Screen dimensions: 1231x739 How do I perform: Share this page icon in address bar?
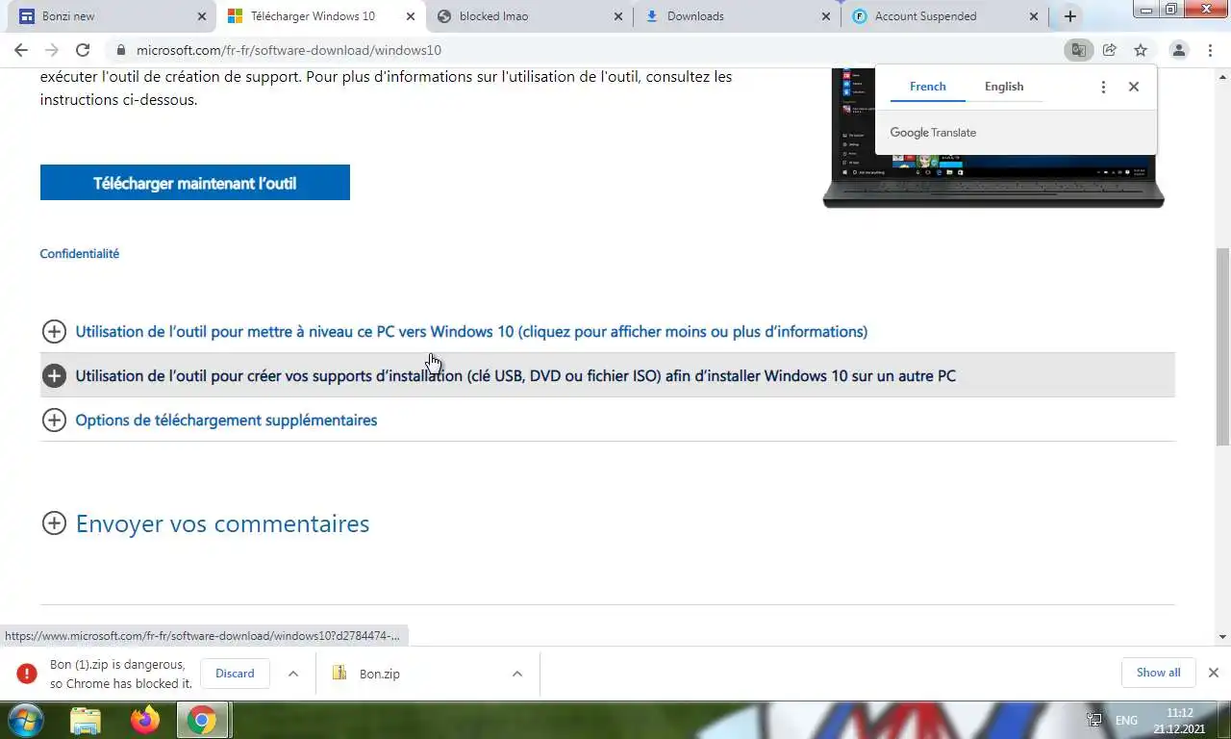click(1110, 50)
